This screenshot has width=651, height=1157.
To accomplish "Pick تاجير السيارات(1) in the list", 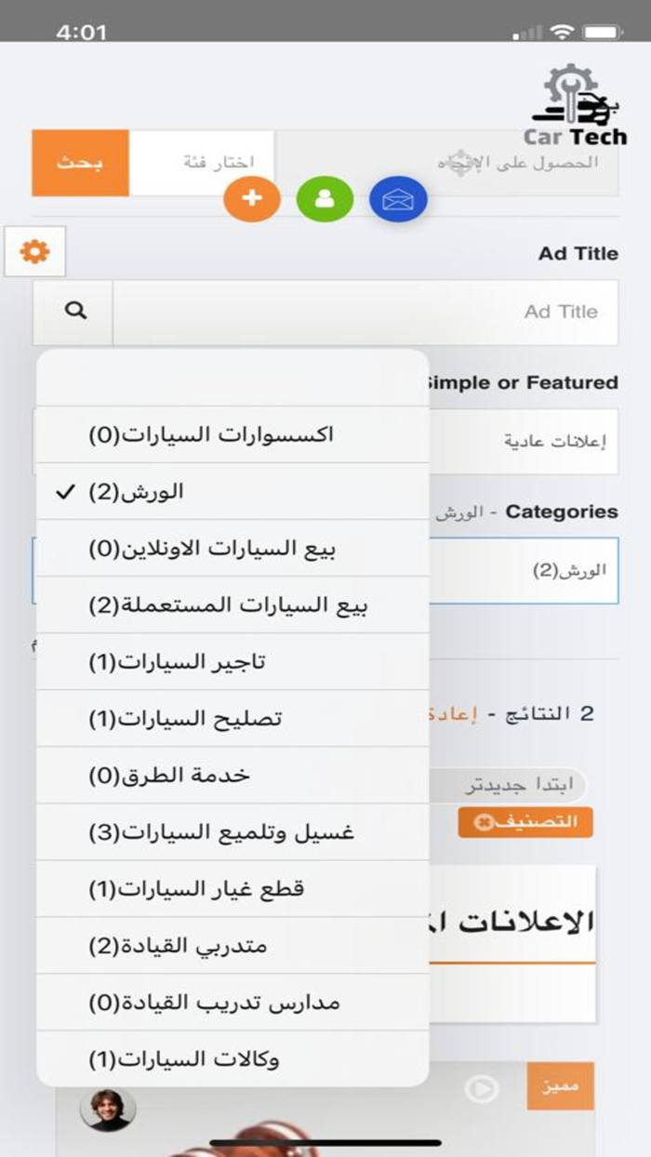I will [232, 662].
